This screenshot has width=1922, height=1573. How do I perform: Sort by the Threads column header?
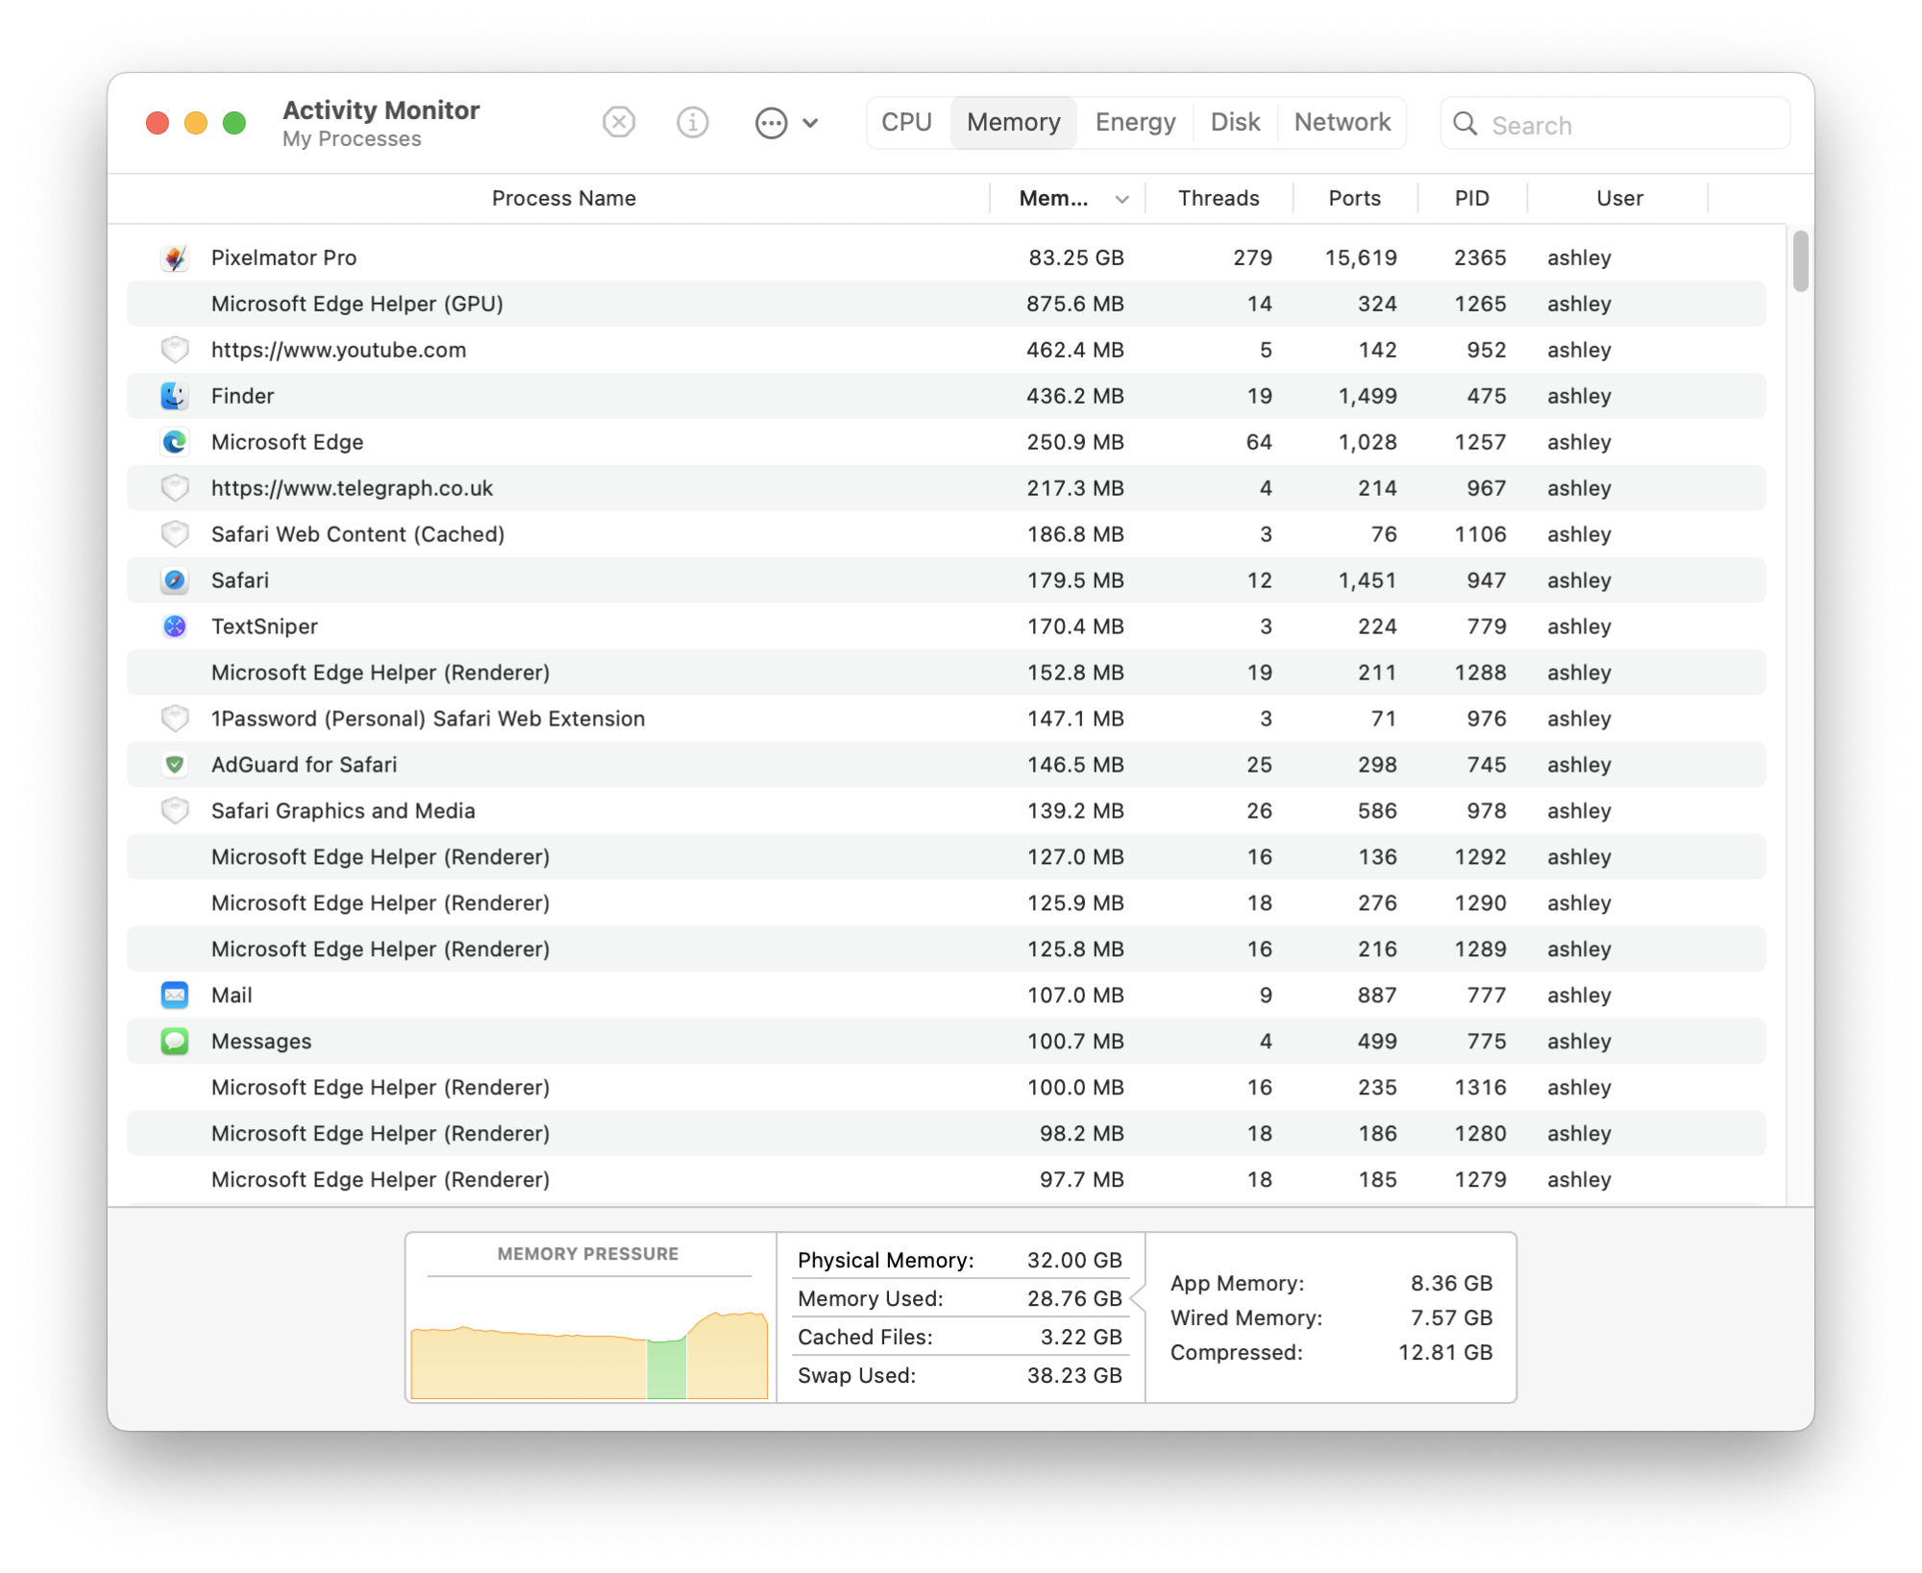(1219, 199)
